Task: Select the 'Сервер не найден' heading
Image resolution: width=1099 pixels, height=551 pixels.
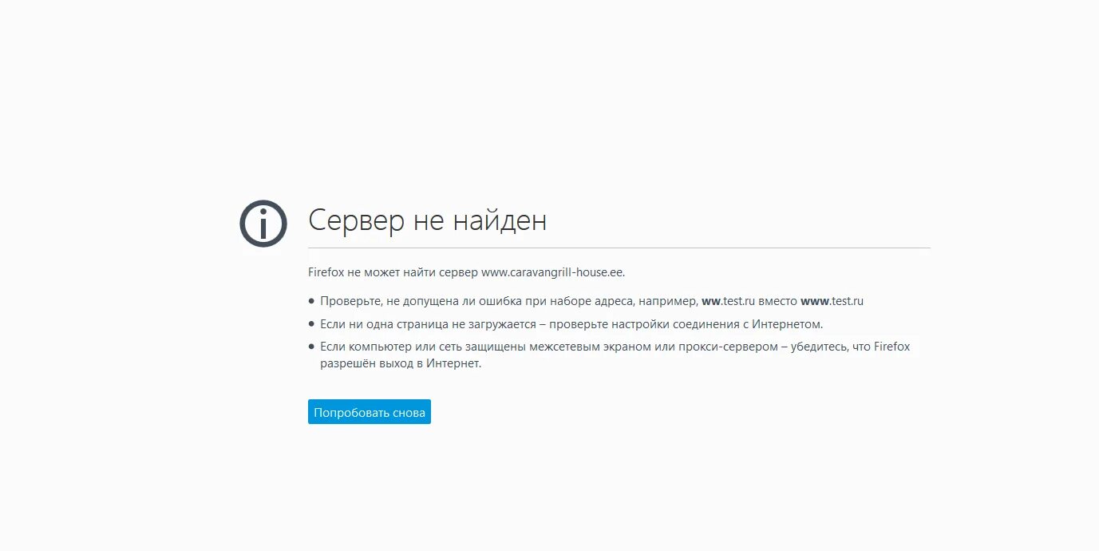Action: pos(428,220)
